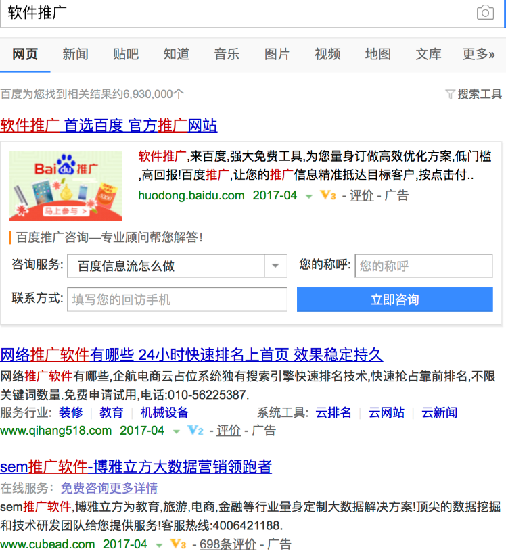
Task: Click the V2 credibility badge beside qihang518.com
Action: tap(195, 430)
